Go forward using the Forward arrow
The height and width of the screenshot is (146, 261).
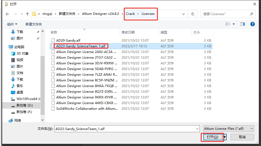tap(15, 14)
